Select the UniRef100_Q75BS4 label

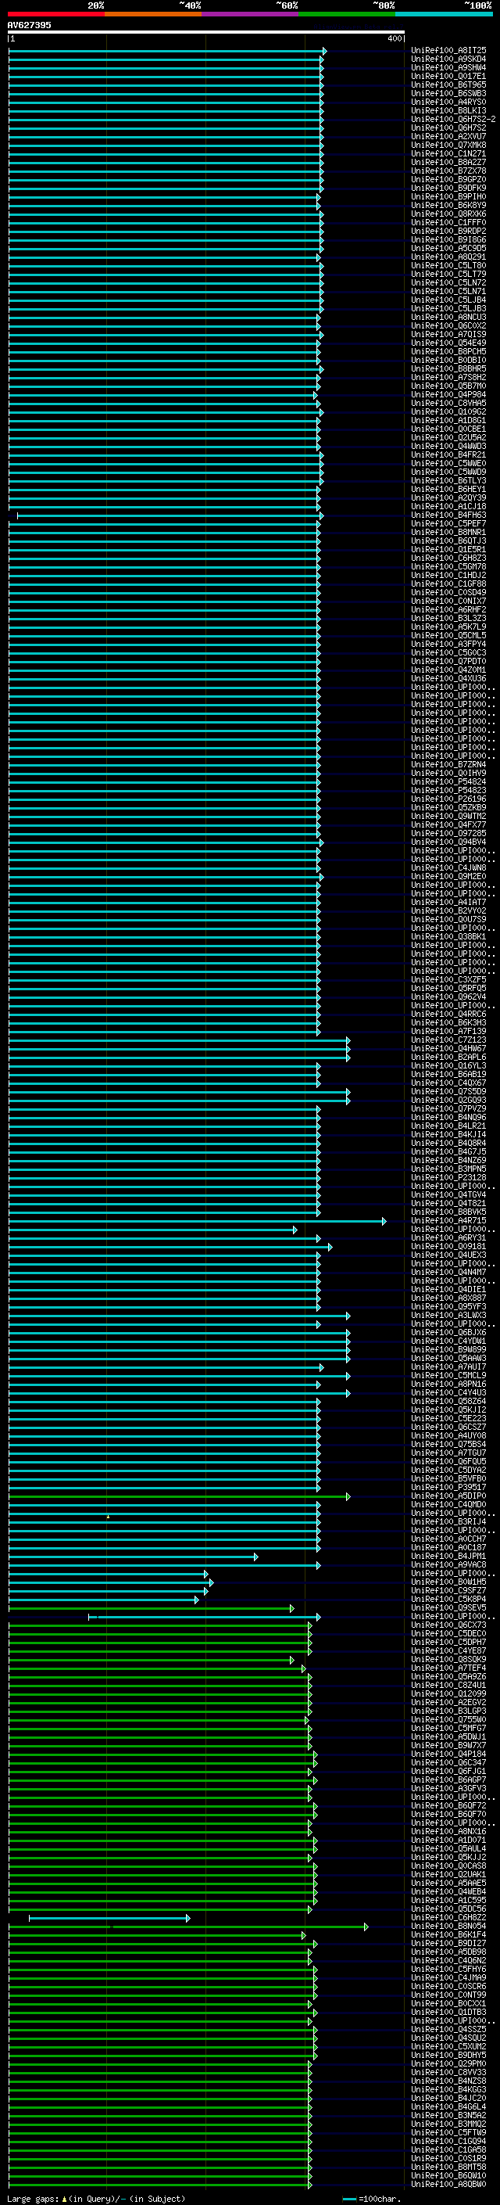tap(448, 1444)
